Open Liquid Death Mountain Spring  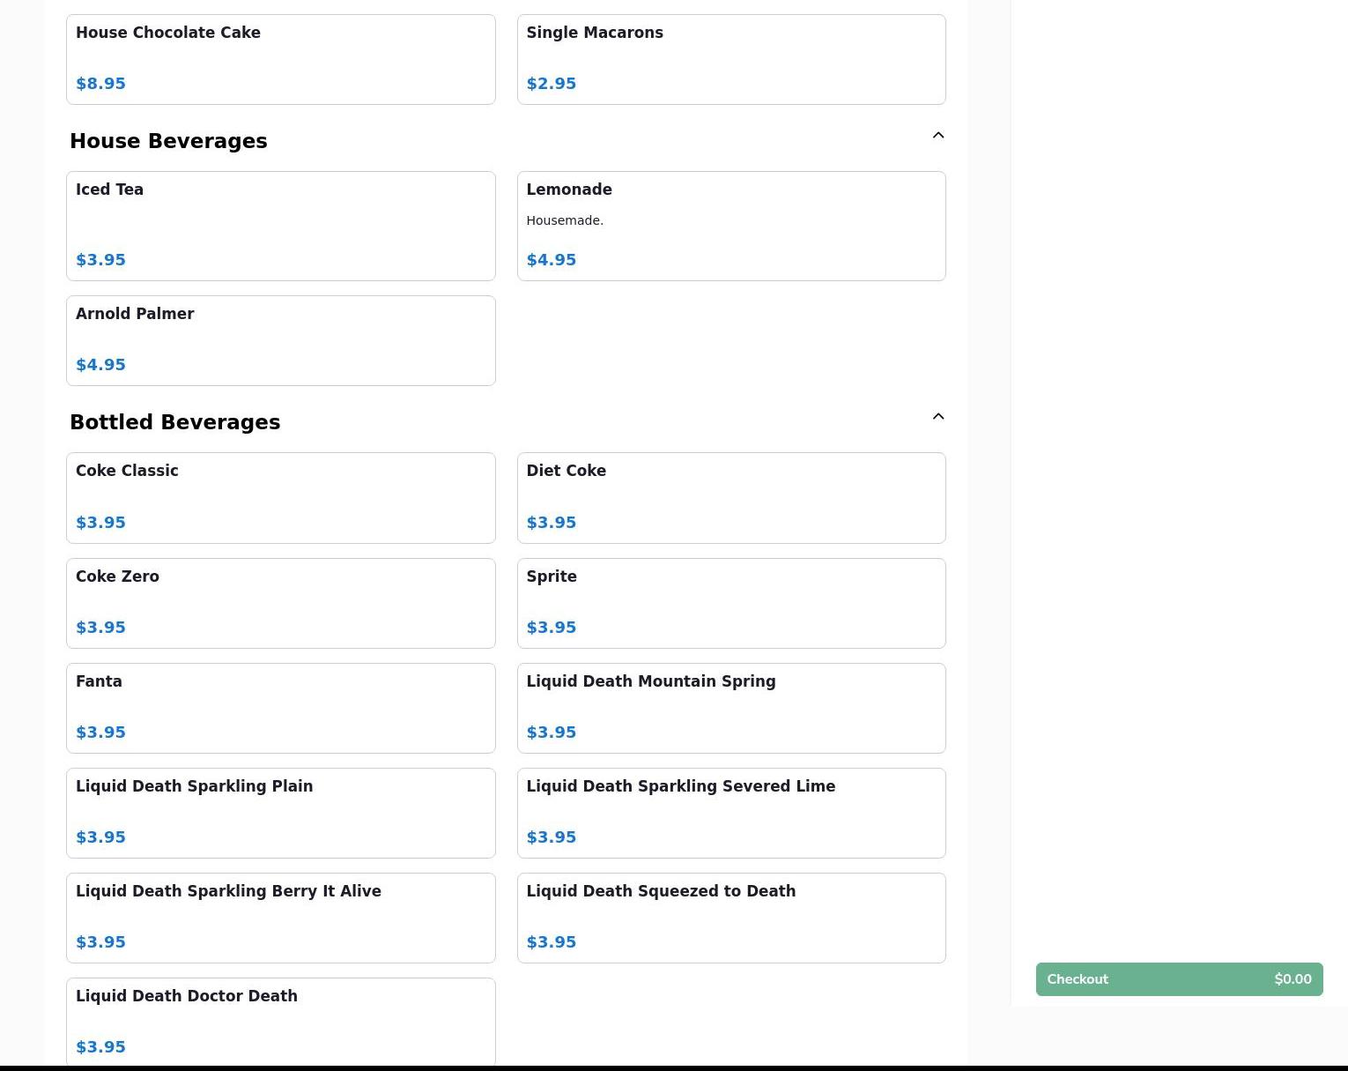(x=730, y=708)
